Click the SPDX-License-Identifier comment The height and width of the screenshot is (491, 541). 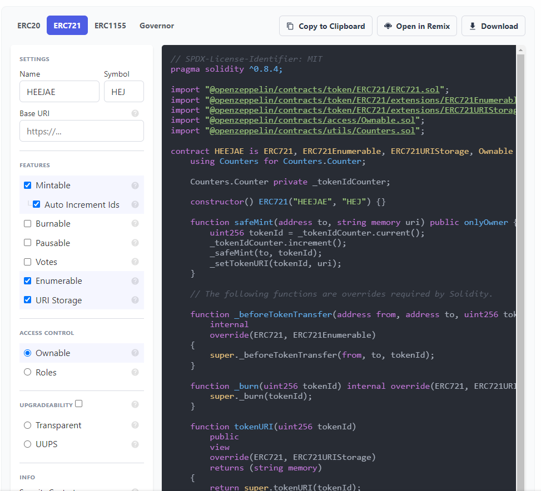click(x=247, y=59)
